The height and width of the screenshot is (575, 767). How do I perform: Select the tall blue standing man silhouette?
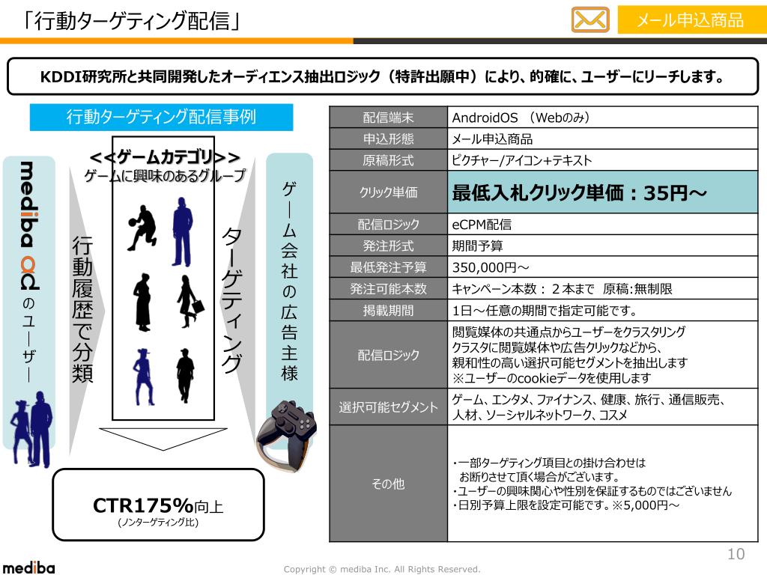(x=183, y=232)
